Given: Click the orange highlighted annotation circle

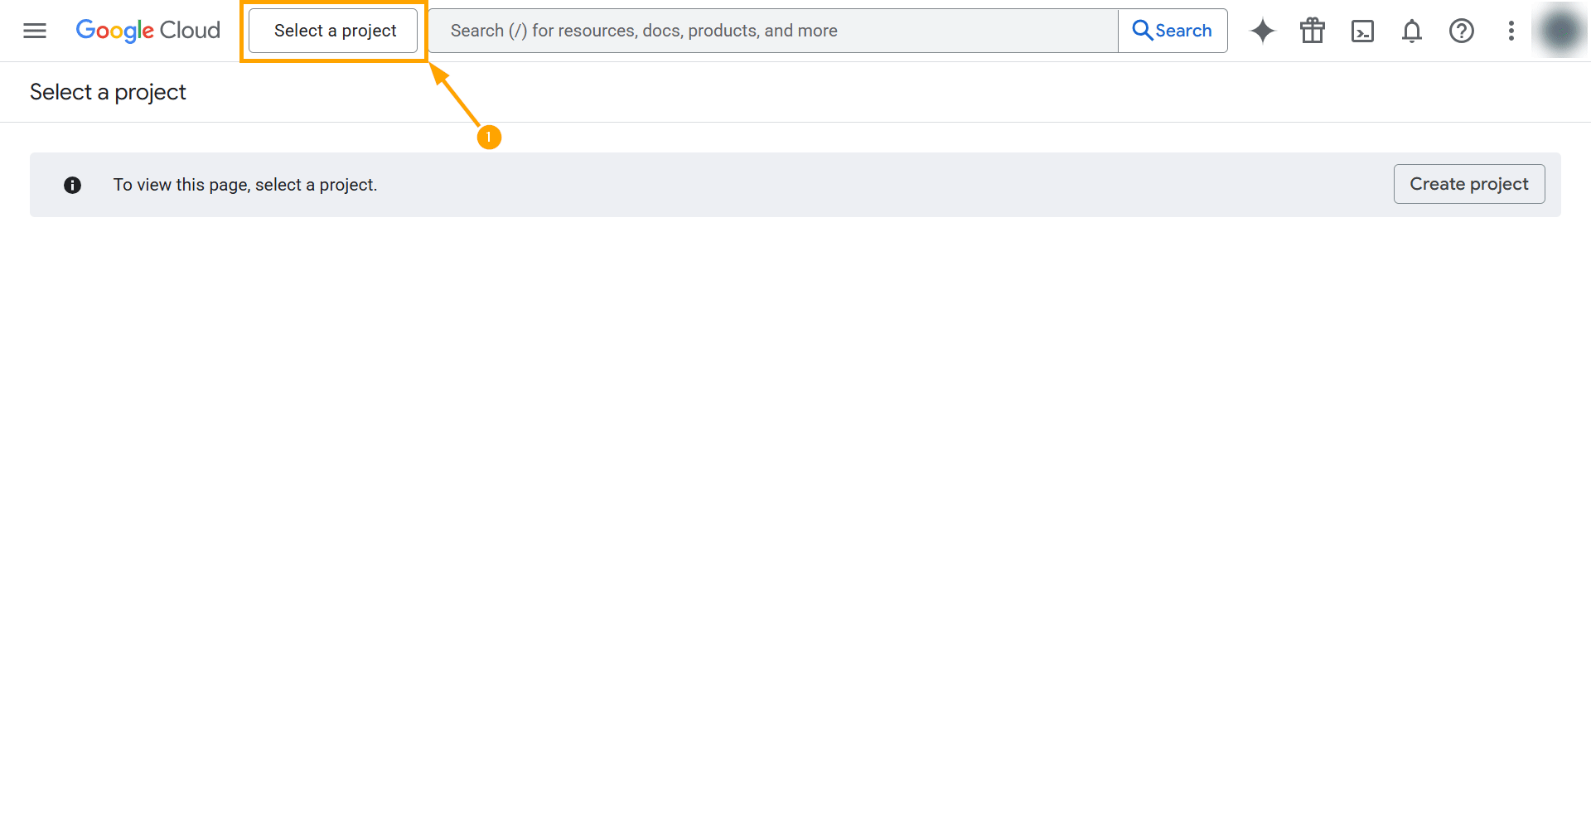Looking at the screenshot, I should [489, 137].
